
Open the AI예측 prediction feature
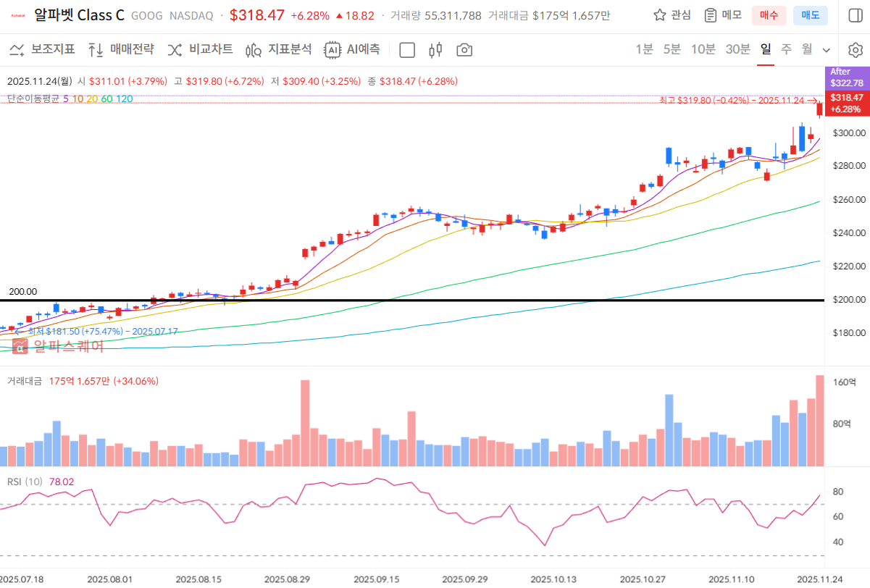tap(352, 49)
